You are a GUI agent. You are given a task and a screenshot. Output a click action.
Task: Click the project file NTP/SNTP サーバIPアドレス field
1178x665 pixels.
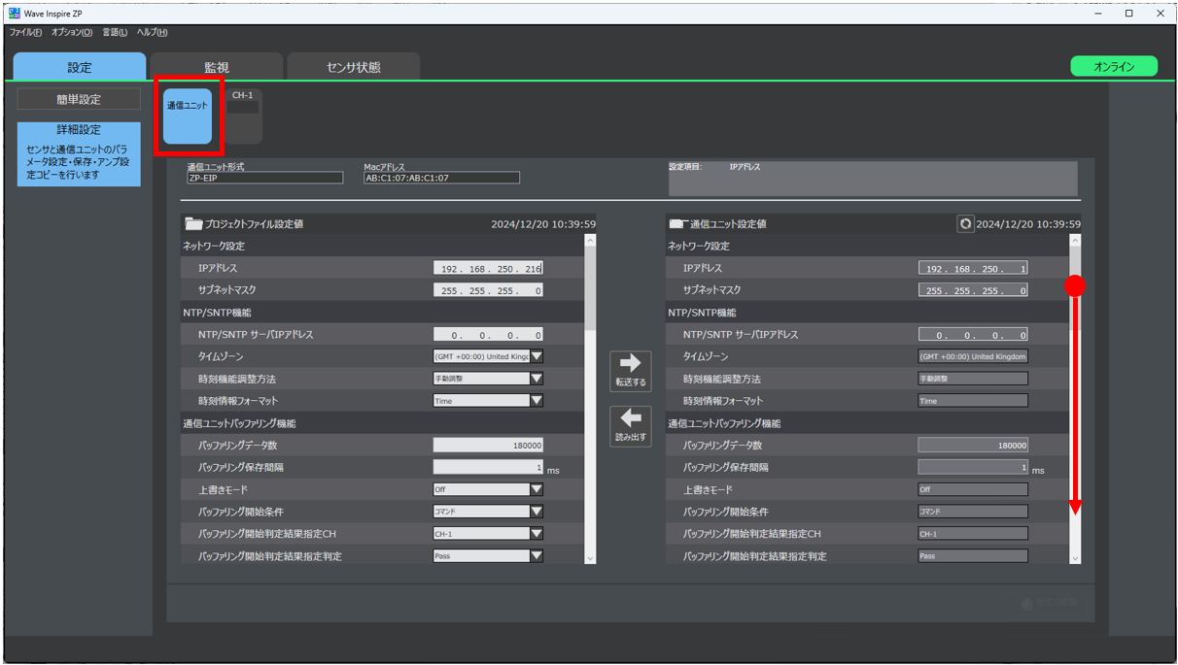(488, 335)
